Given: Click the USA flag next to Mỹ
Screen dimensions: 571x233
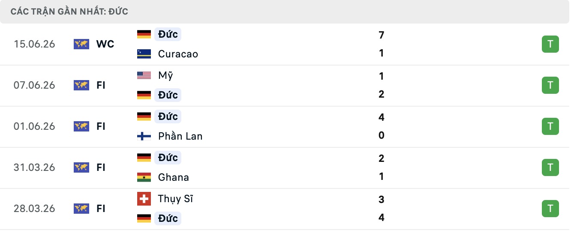Looking at the screenshot, I should pos(144,75).
